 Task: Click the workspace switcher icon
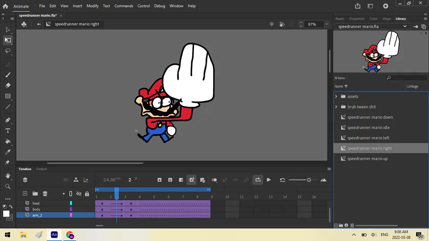(370, 6)
